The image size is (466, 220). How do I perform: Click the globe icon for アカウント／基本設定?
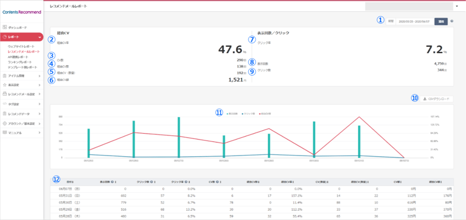5,123
